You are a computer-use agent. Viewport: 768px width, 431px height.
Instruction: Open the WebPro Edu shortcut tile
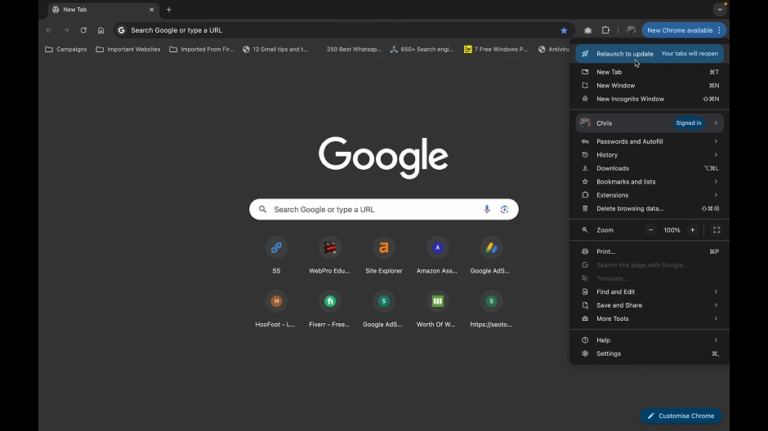tap(329, 255)
